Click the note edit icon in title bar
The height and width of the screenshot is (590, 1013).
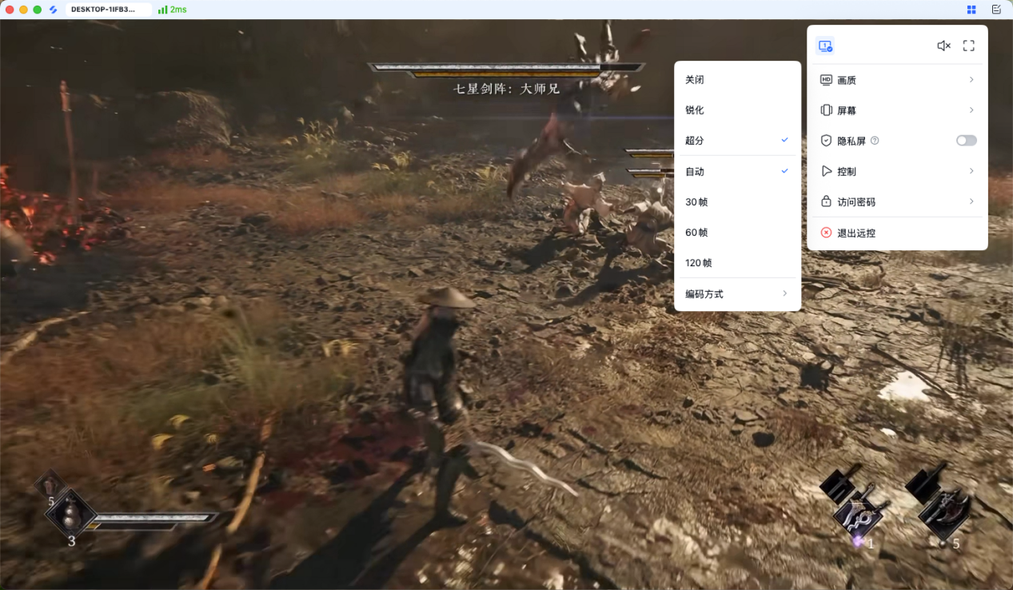(996, 10)
